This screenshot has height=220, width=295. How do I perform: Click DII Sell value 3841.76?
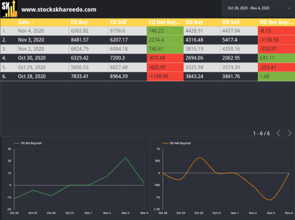pyautogui.click(x=231, y=76)
